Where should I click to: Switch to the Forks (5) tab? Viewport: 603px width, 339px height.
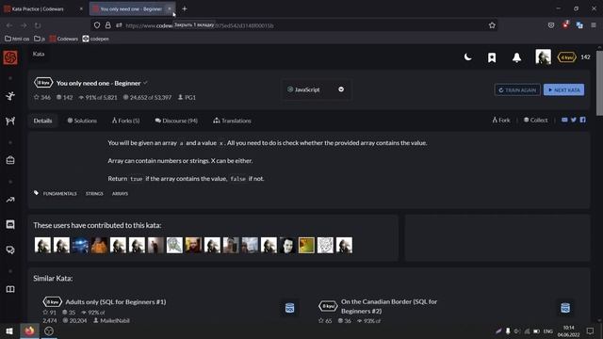click(125, 121)
